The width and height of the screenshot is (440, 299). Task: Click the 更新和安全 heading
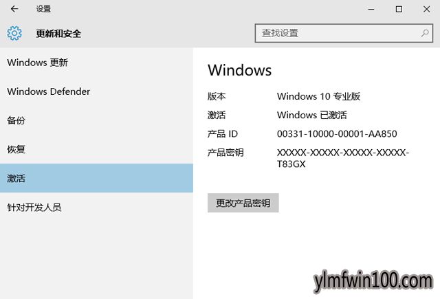[x=58, y=34]
